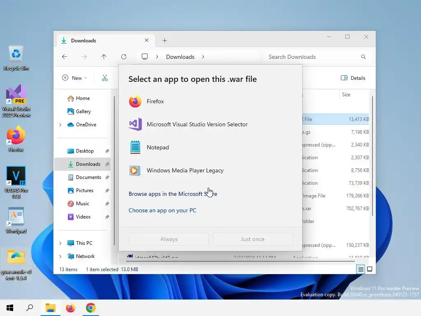
Task: Select the Image File row 179,266 KB
Action: click(335, 196)
